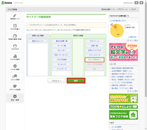Click the gear icon in header
This screenshot has height=130, width=147.
point(136,3)
